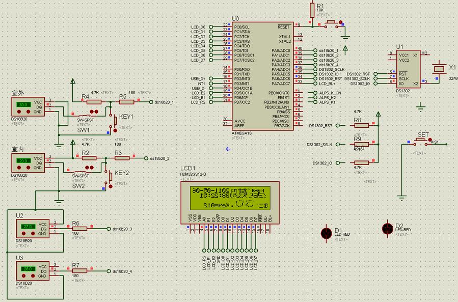Select the red LED D1
Screen dimensions: 458x302
[x=326, y=233]
